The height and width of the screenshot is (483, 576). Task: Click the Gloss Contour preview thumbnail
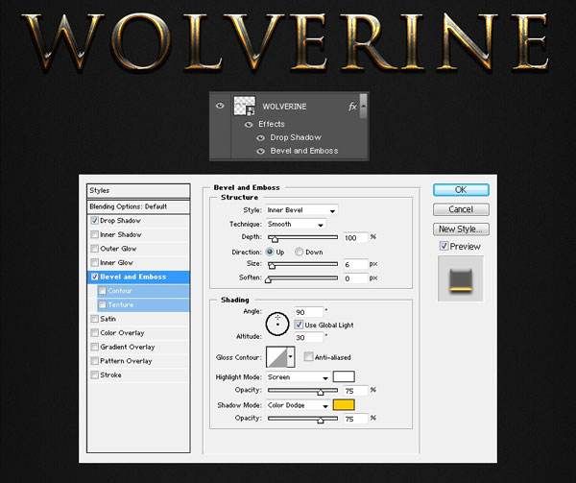tap(277, 356)
